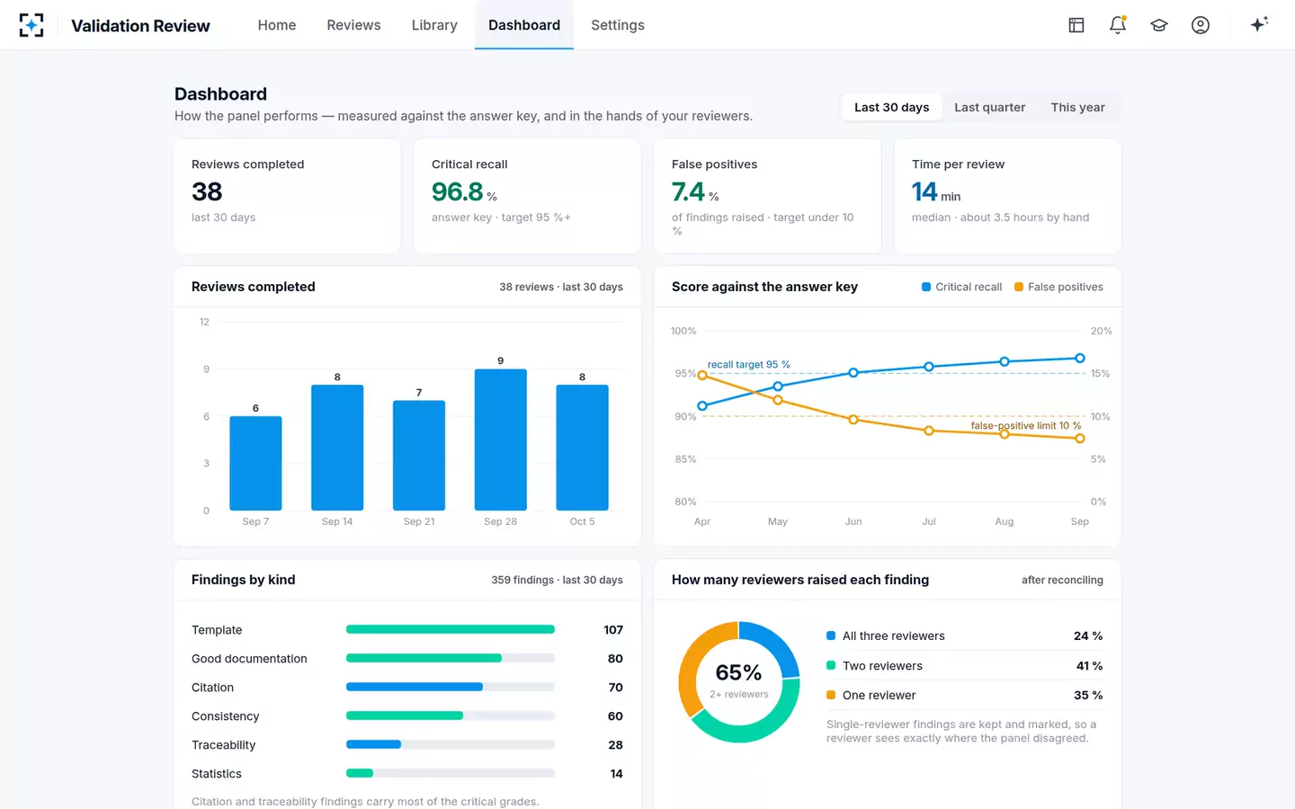Click the Template findings progress bar
1295x809 pixels.
[x=451, y=629]
